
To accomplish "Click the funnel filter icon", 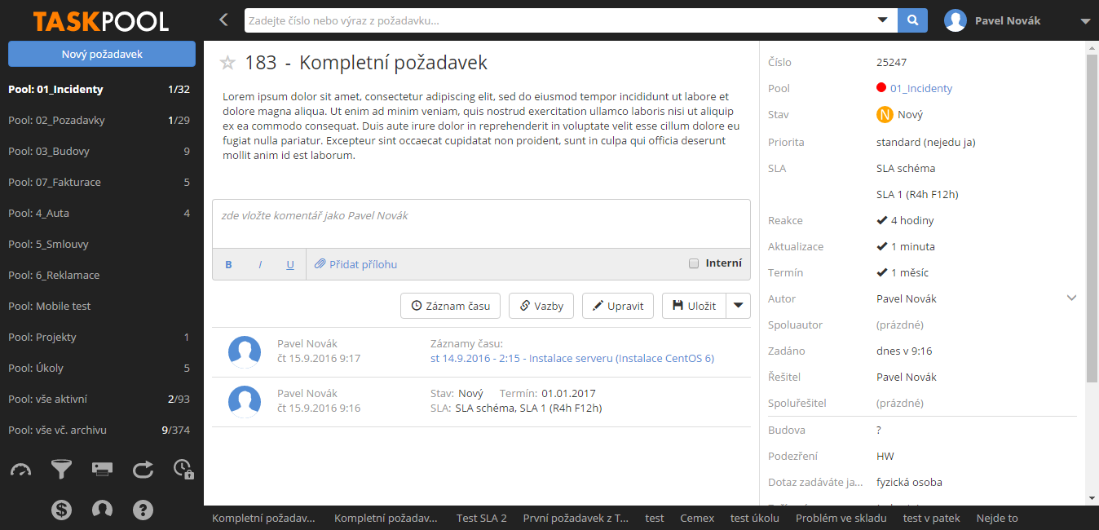I will [x=61, y=470].
